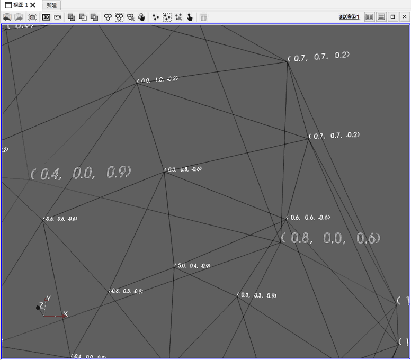Choose the add-to-selection modifier
Screen dimensions: 411x360
tap(72, 17)
